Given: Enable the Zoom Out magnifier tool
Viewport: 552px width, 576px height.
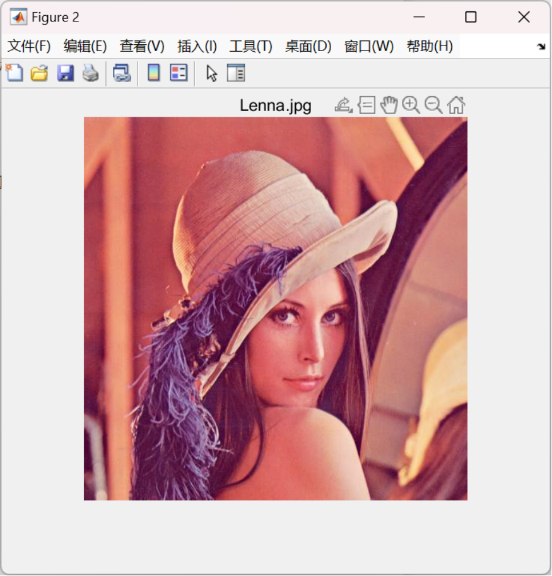Looking at the screenshot, I should pos(433,105).
